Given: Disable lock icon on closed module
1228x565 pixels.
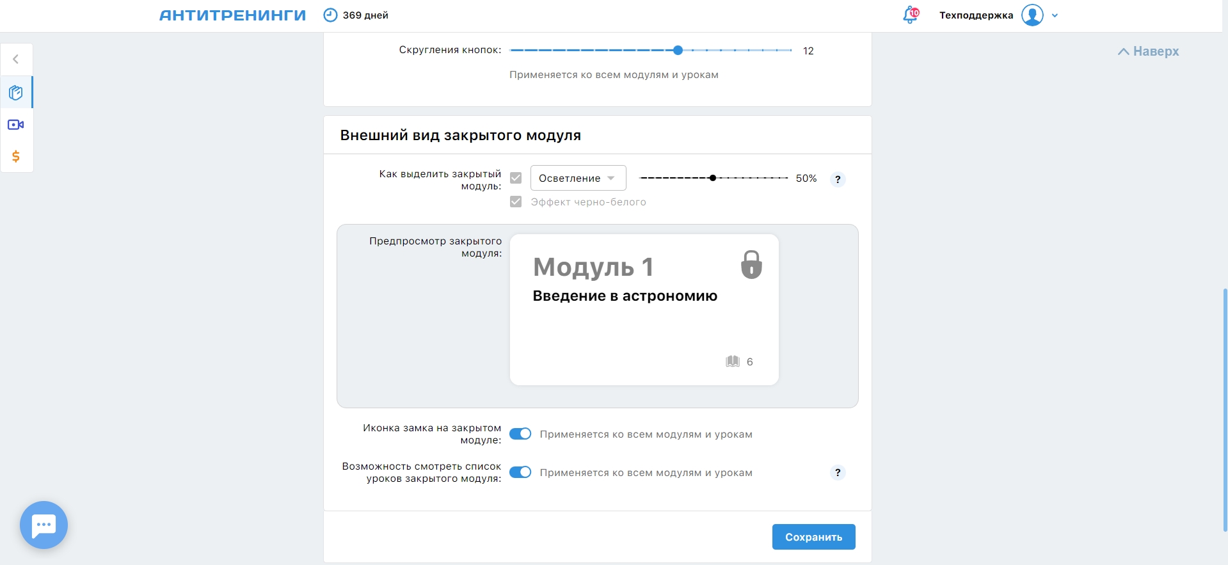Looking at the screenshot, I should pos(520,434).
